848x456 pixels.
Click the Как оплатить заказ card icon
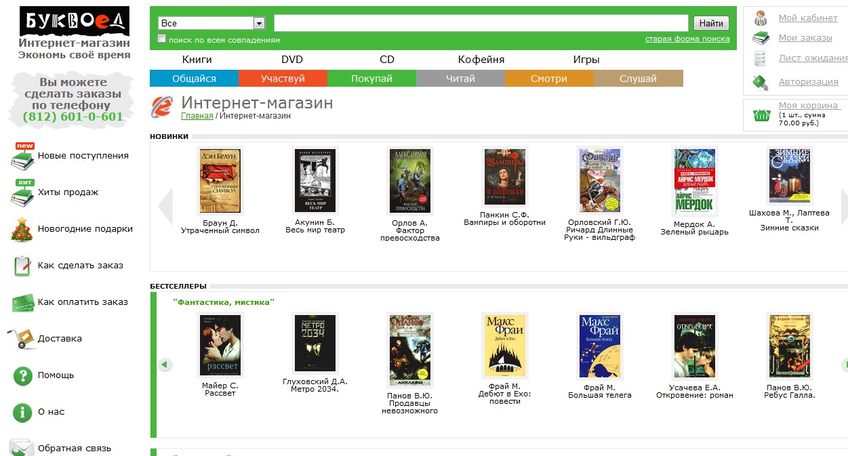point(22,302)
